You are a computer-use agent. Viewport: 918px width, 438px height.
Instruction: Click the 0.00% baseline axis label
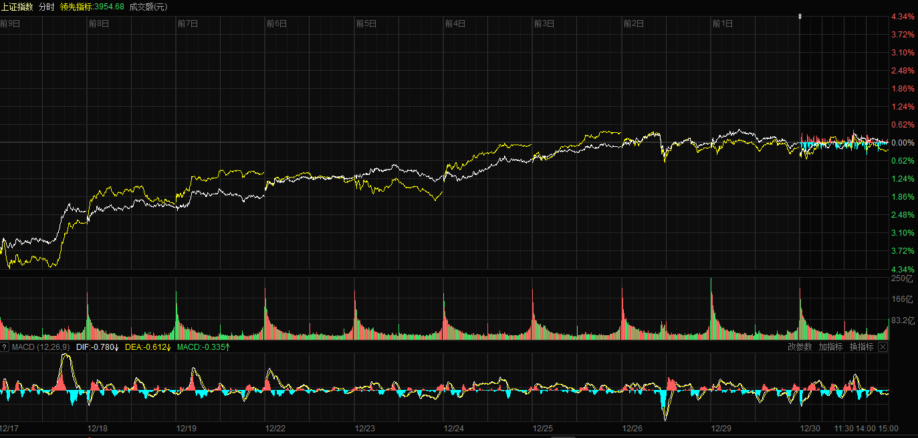904,143
